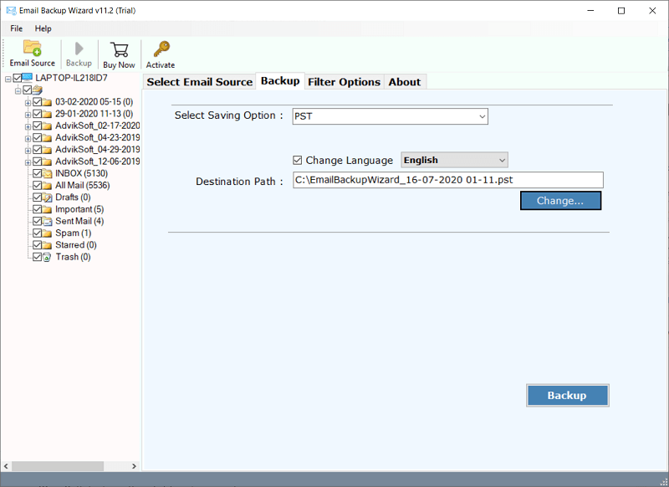This screenshot has width=669, height=487.
Task: Click the blue Backup button
Action: (x=568, y=396)
